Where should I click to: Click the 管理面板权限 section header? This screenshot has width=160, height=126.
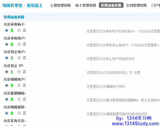click(x=14, y=17)
